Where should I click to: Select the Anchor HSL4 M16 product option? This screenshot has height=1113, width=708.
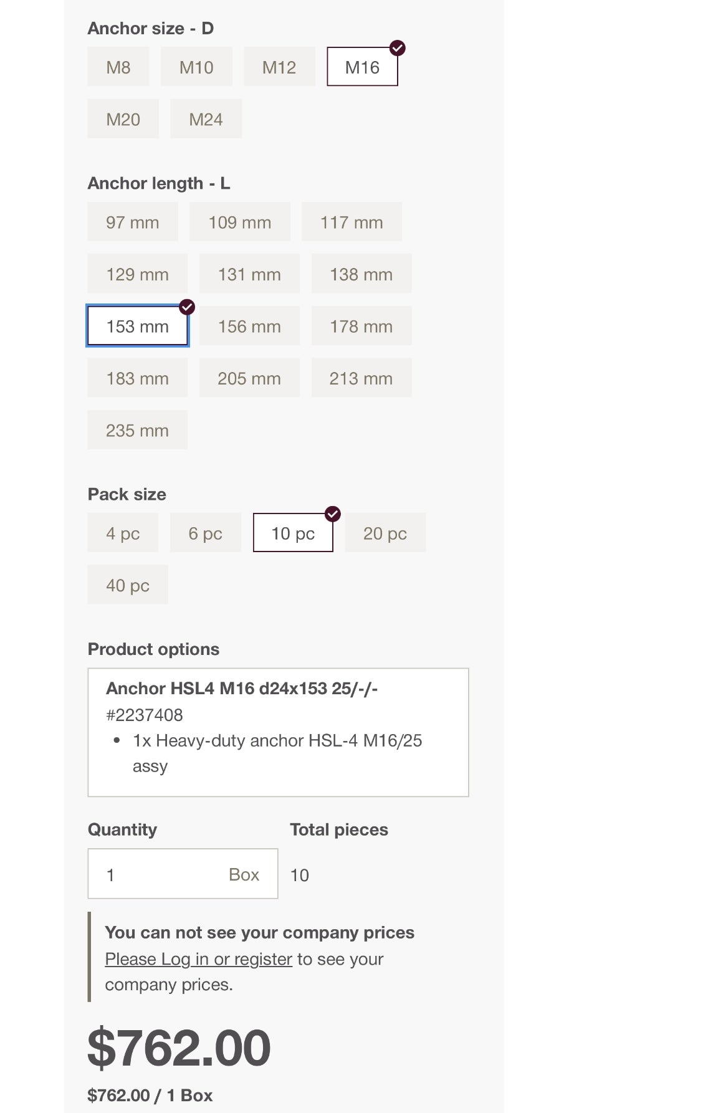(278, 732)
